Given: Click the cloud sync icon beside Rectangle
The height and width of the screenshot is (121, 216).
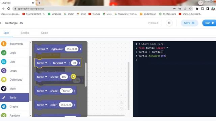Looking at the screenshot, I should [x=21, y=23].
